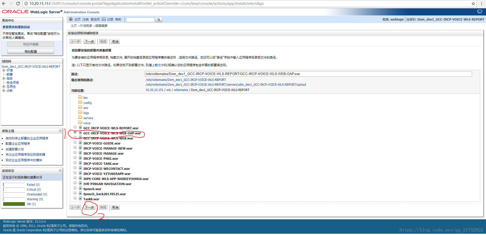Click 注销 to log out
Image resolution: width=486 pixels, height=235 pixels.
tap(85, 20)
